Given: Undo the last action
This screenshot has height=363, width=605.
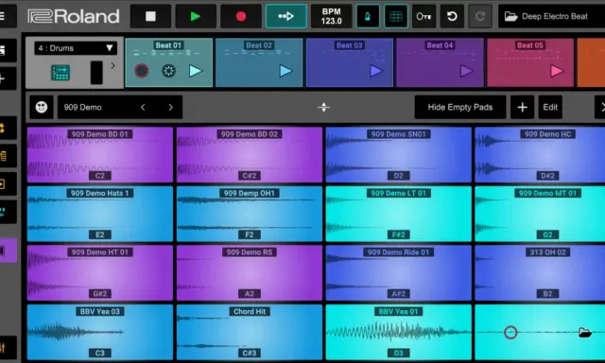Looking at the screenshot, I should [452, 16].
